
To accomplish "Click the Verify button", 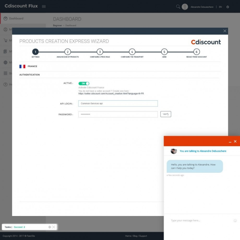I will coord(166,114).
